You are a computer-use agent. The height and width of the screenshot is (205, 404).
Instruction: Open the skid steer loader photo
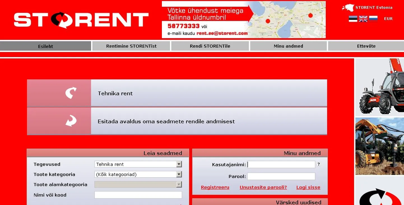tap(380, 146)
